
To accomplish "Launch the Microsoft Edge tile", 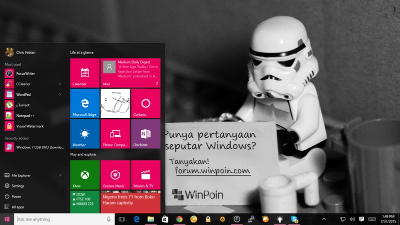I will 84,103.
